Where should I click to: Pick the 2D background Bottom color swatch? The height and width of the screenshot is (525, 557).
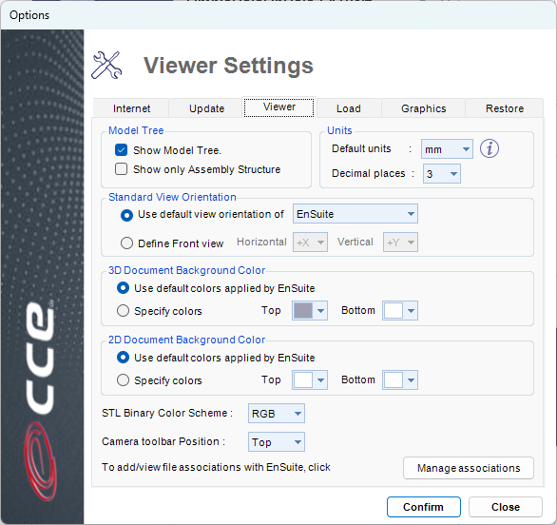click(400, 379)
